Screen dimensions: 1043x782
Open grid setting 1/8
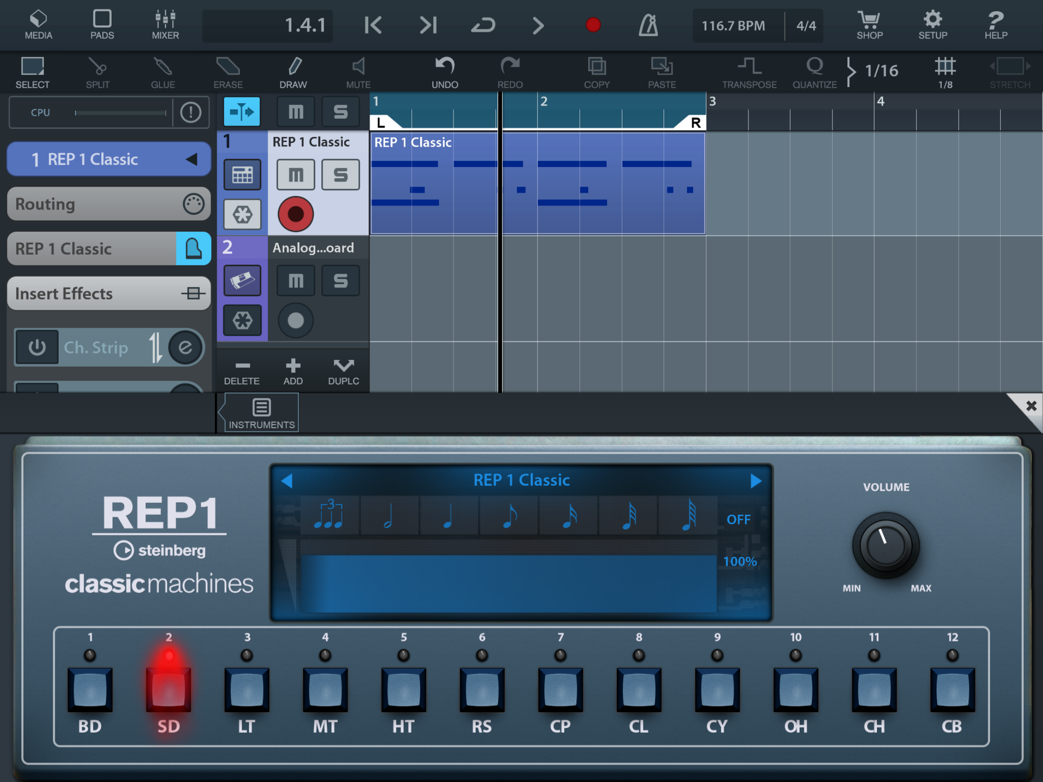[x=945, y=72]
